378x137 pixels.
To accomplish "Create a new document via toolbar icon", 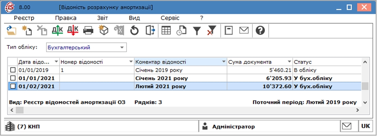I will pyautogui.click(x=27, y=31).
